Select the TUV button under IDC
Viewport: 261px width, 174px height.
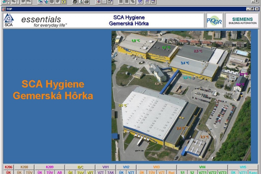click(x=80, y=172)
